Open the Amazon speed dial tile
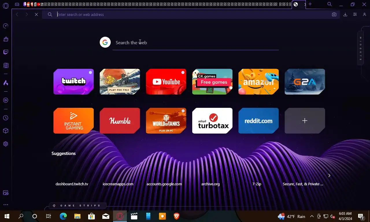This screenshot has height=222, width=370. click(259, 82)
